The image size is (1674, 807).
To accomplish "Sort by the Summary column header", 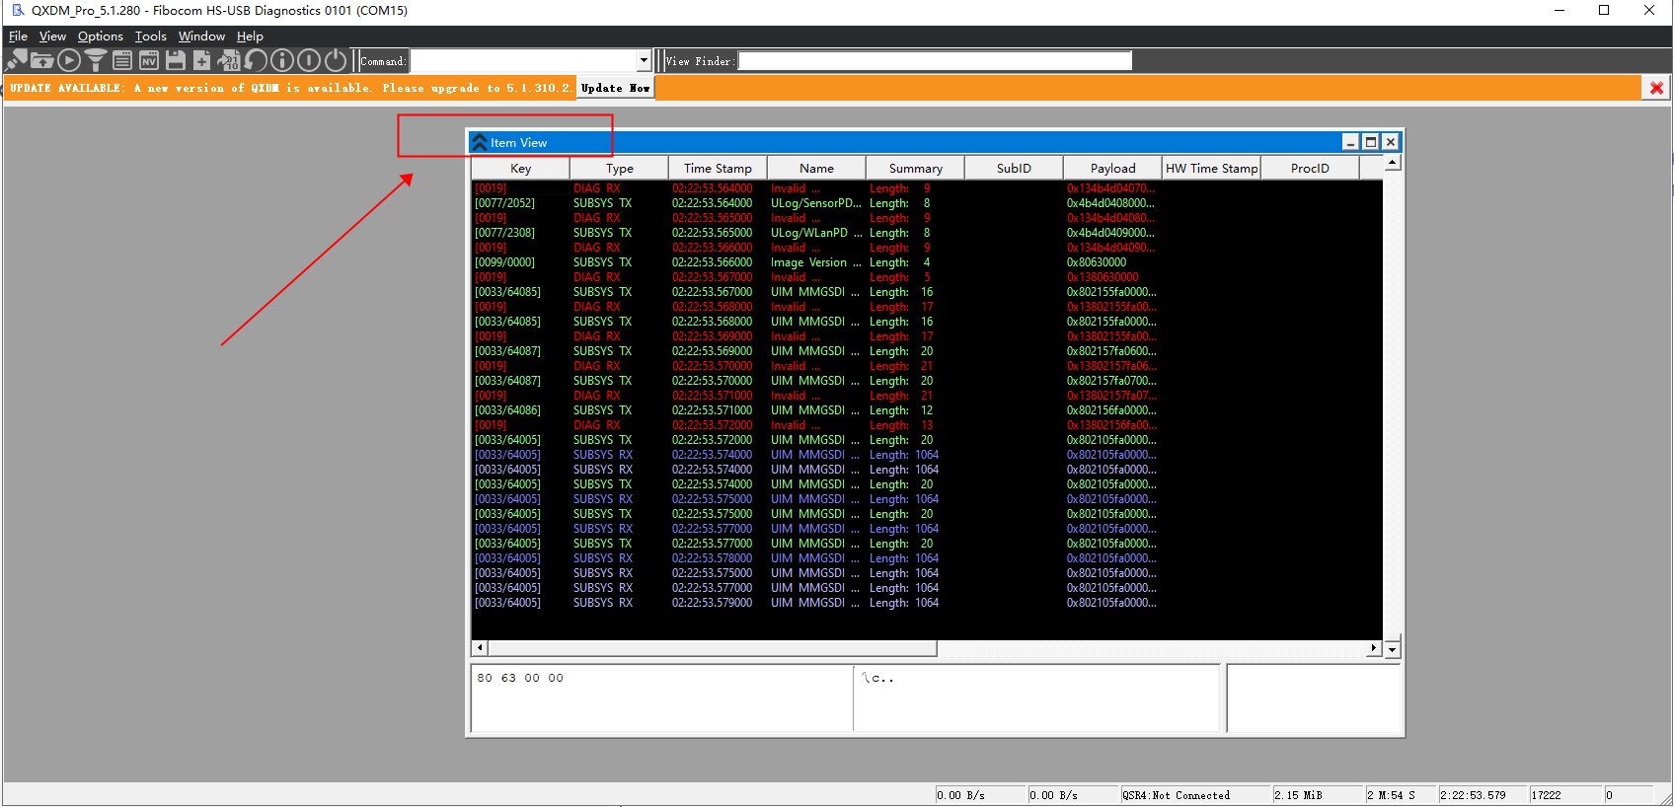I will point(915,168).
